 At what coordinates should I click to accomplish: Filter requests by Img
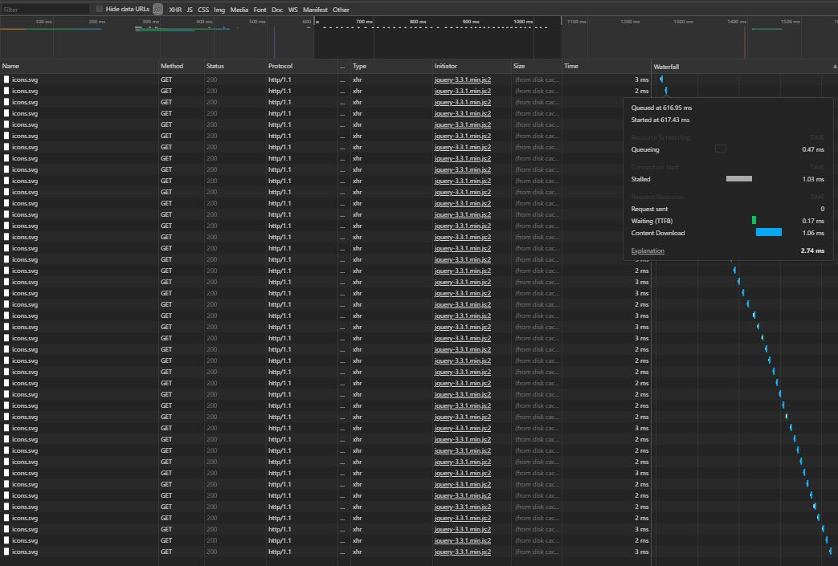pyautogui.click(x=219, y=10)
